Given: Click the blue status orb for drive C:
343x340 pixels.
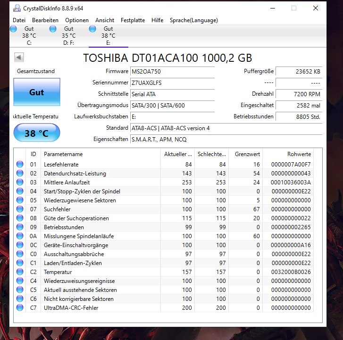Looking at the screenshot, I should (13, 29).
